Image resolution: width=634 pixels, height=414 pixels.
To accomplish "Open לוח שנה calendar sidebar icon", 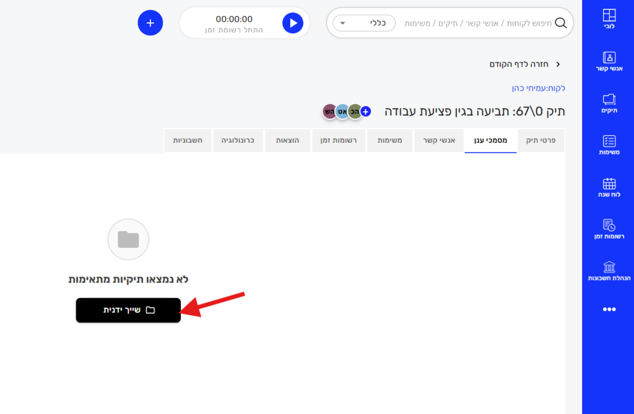I will (x=609, y=187).
